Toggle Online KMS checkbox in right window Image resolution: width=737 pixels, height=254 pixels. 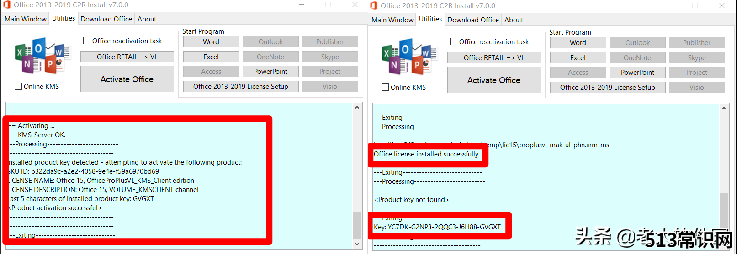(385, 87)
